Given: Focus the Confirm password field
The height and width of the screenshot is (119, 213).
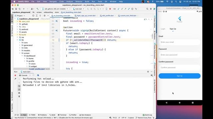Looking at the screenshot, I should pyautogui.click(x=179, y=67).
